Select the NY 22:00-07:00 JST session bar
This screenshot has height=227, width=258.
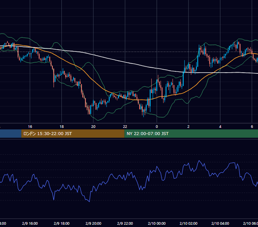(x=191, y=134)
